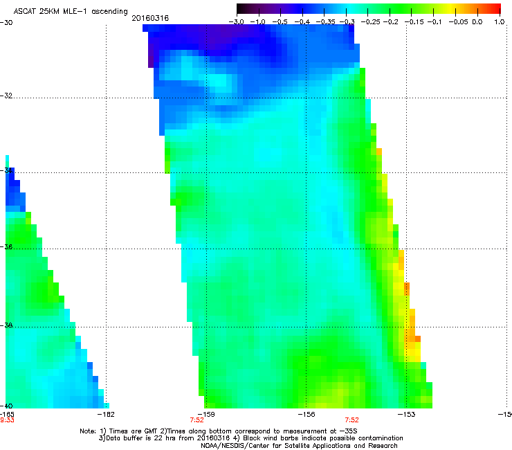Click the -40 latitude axis label
The image size is (512, 450).
pyautogui.click(x=6, y=406)
